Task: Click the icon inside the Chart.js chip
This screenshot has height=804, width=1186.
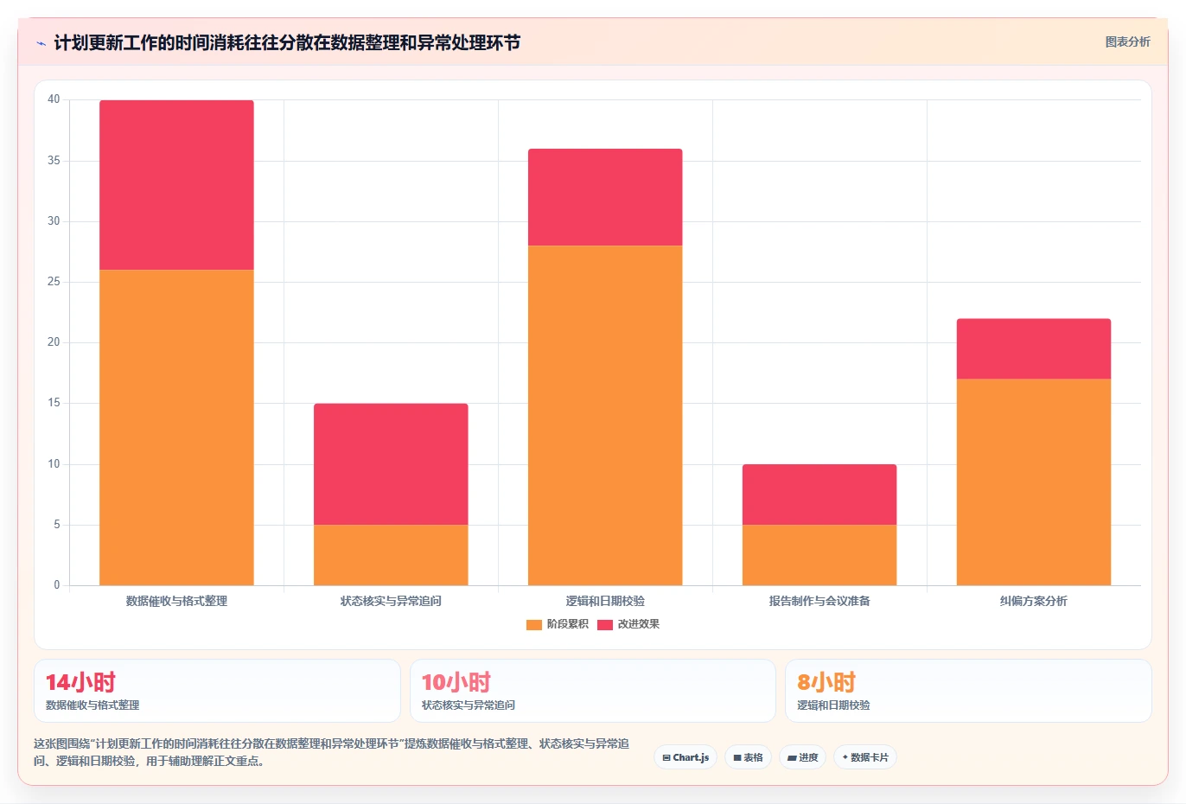Action: tap(666, 758)
